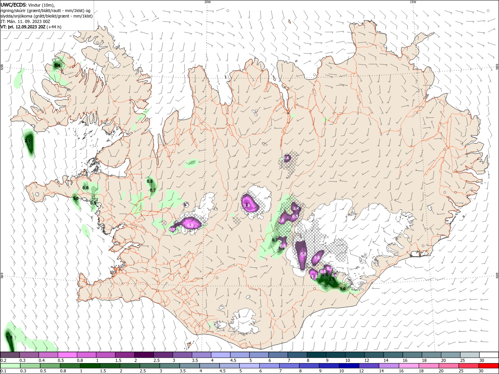The height and width of the screenshot is (374, 499).
Task: Select the snow legend swatch labeled 4.5
Action: 239,355
